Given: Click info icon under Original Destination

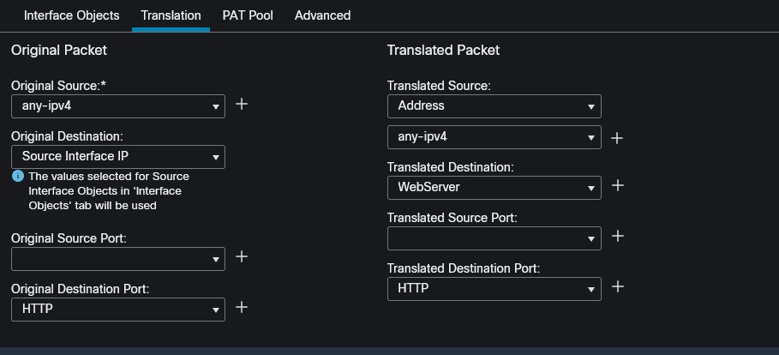Looking at the screenshot, I should click(17, 176).
